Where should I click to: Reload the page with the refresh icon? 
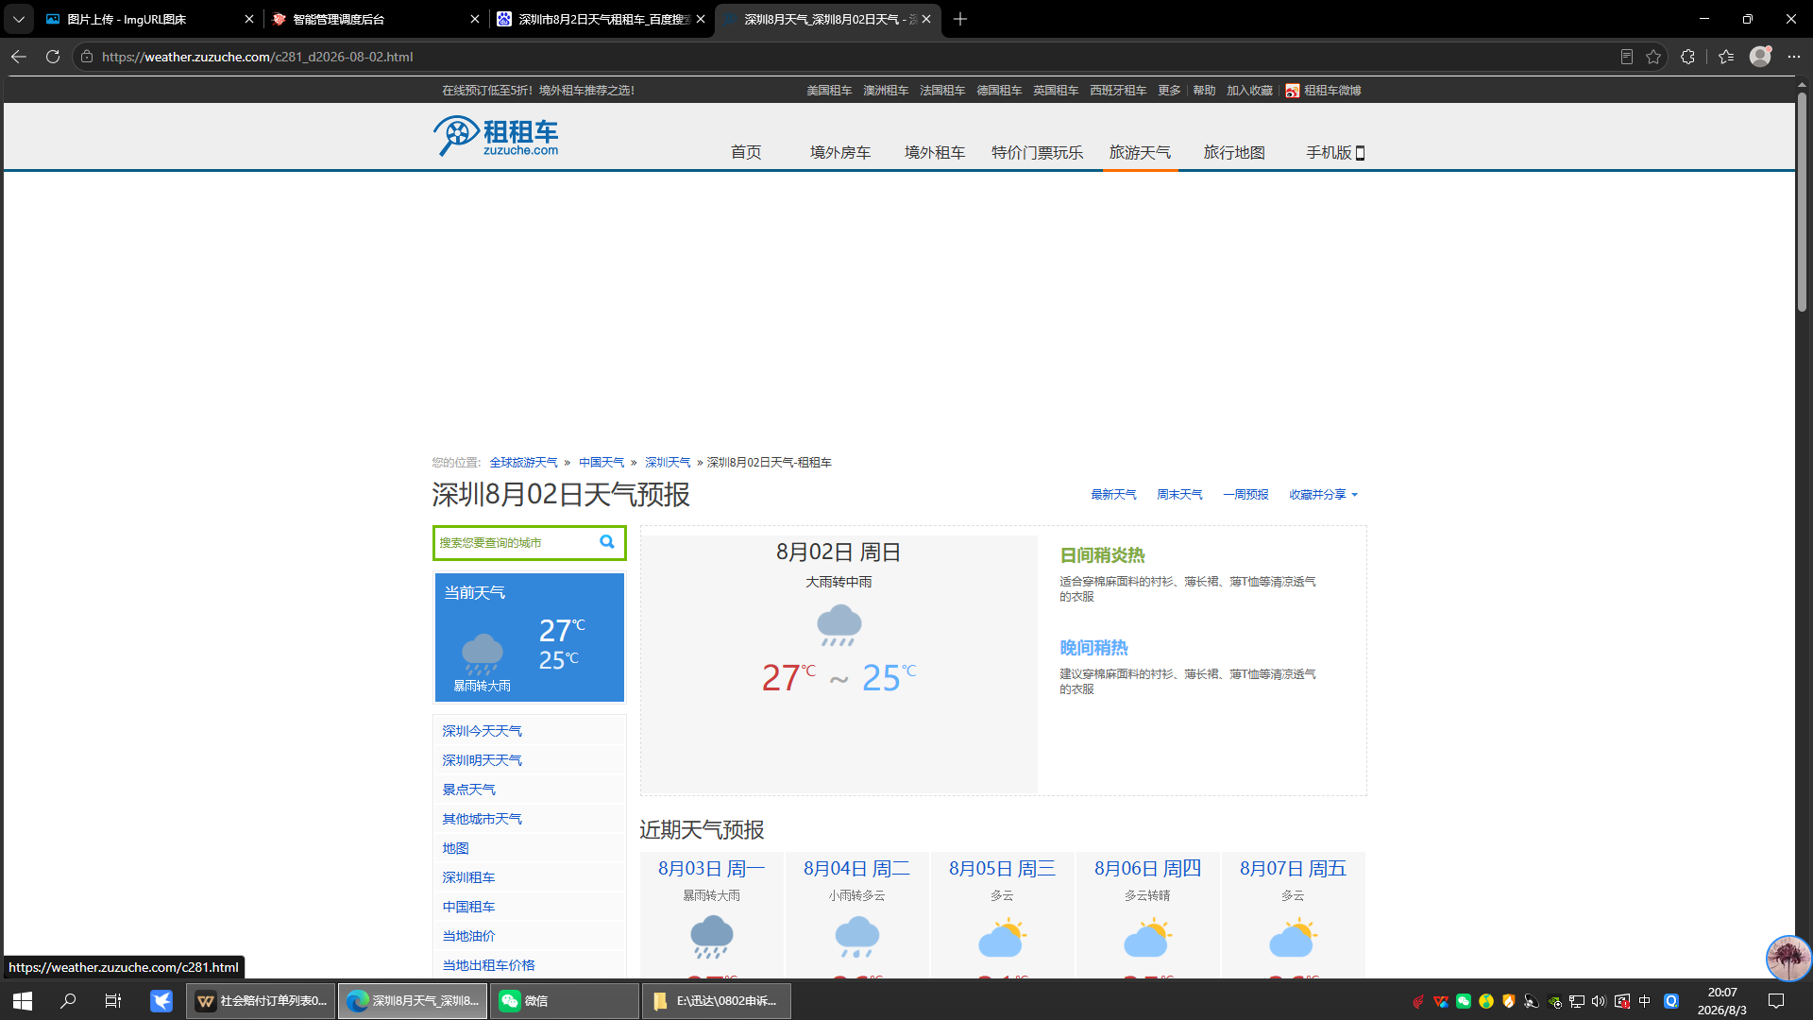coord(53,57)
